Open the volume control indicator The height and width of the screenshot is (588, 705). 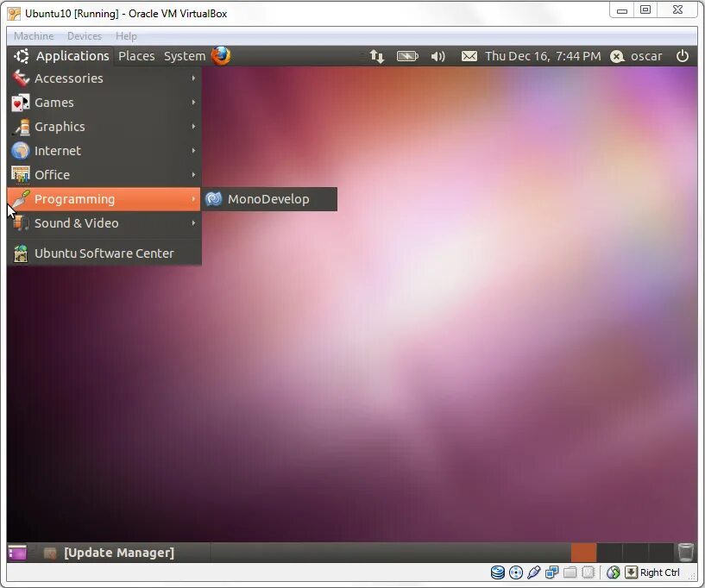[437, 56]
